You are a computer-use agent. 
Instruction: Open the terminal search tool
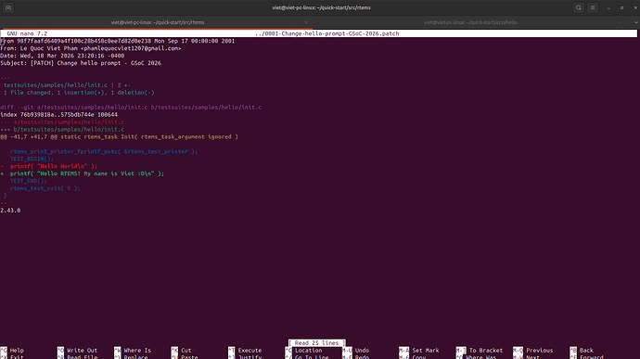(579, 7)
